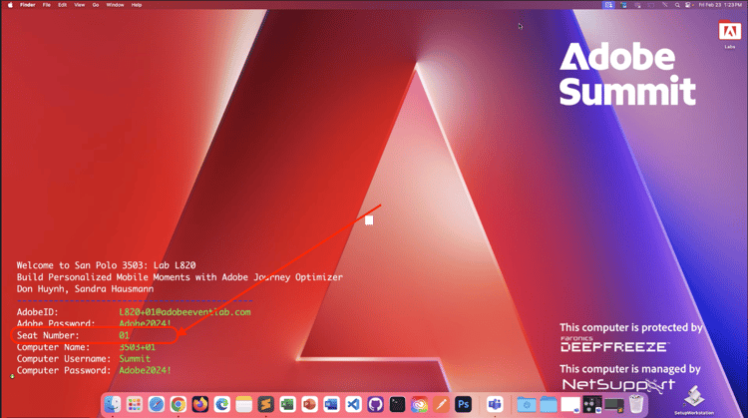The height and width of the screenshot is (418, 748).
Task: Open Terminal from the Dock
Action: point(397,405)
